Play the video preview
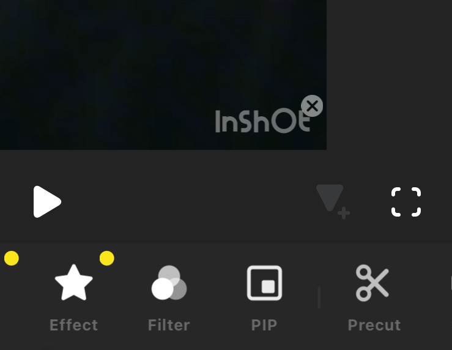 click(46, 202)
